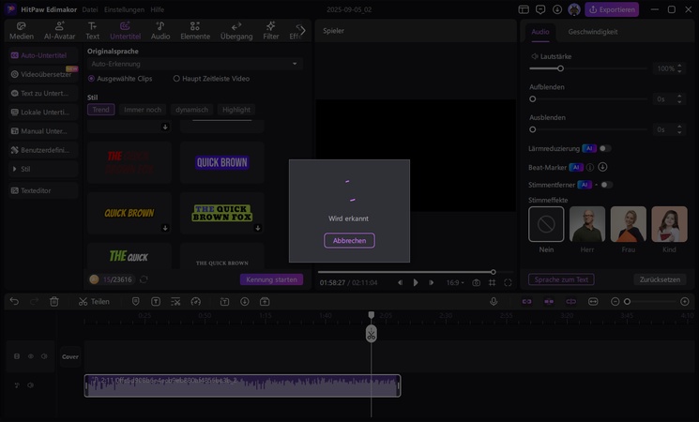Cancel recognition with Abbrechen button

pyautogui.click(x=349, y=241)
